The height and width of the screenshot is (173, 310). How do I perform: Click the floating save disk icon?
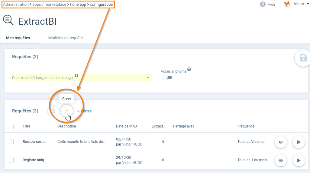pyautogui.click(x=303, y=58)
